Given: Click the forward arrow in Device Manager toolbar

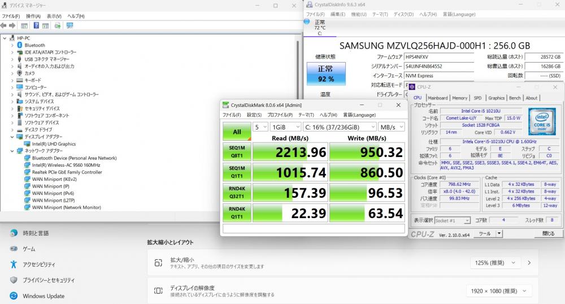Looking at the screenshot, I should pos(12,25).
